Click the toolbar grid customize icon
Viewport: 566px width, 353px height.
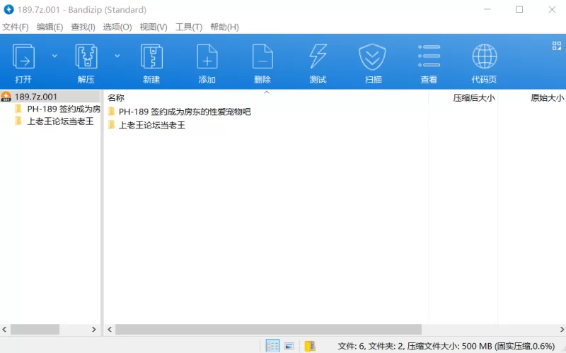click(x=556, y=46)
